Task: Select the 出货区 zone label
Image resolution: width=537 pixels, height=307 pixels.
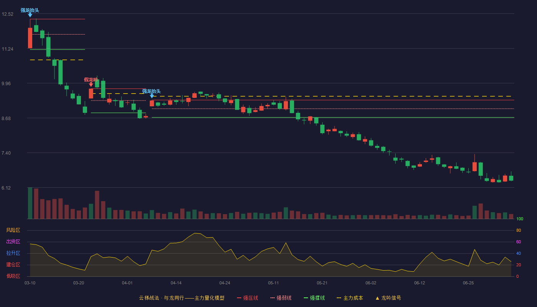Action: pos(13,242)
